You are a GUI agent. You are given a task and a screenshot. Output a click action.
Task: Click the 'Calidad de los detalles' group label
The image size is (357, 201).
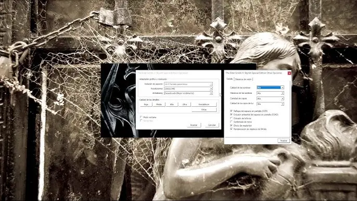pyautogui.click(x=149, y=100)
